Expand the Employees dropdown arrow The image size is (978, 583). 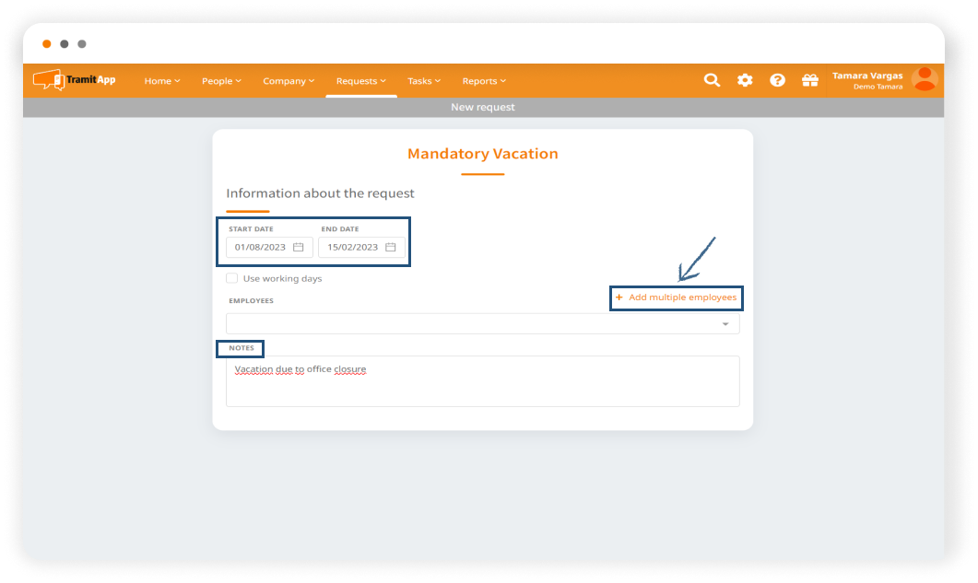(725, 324)
